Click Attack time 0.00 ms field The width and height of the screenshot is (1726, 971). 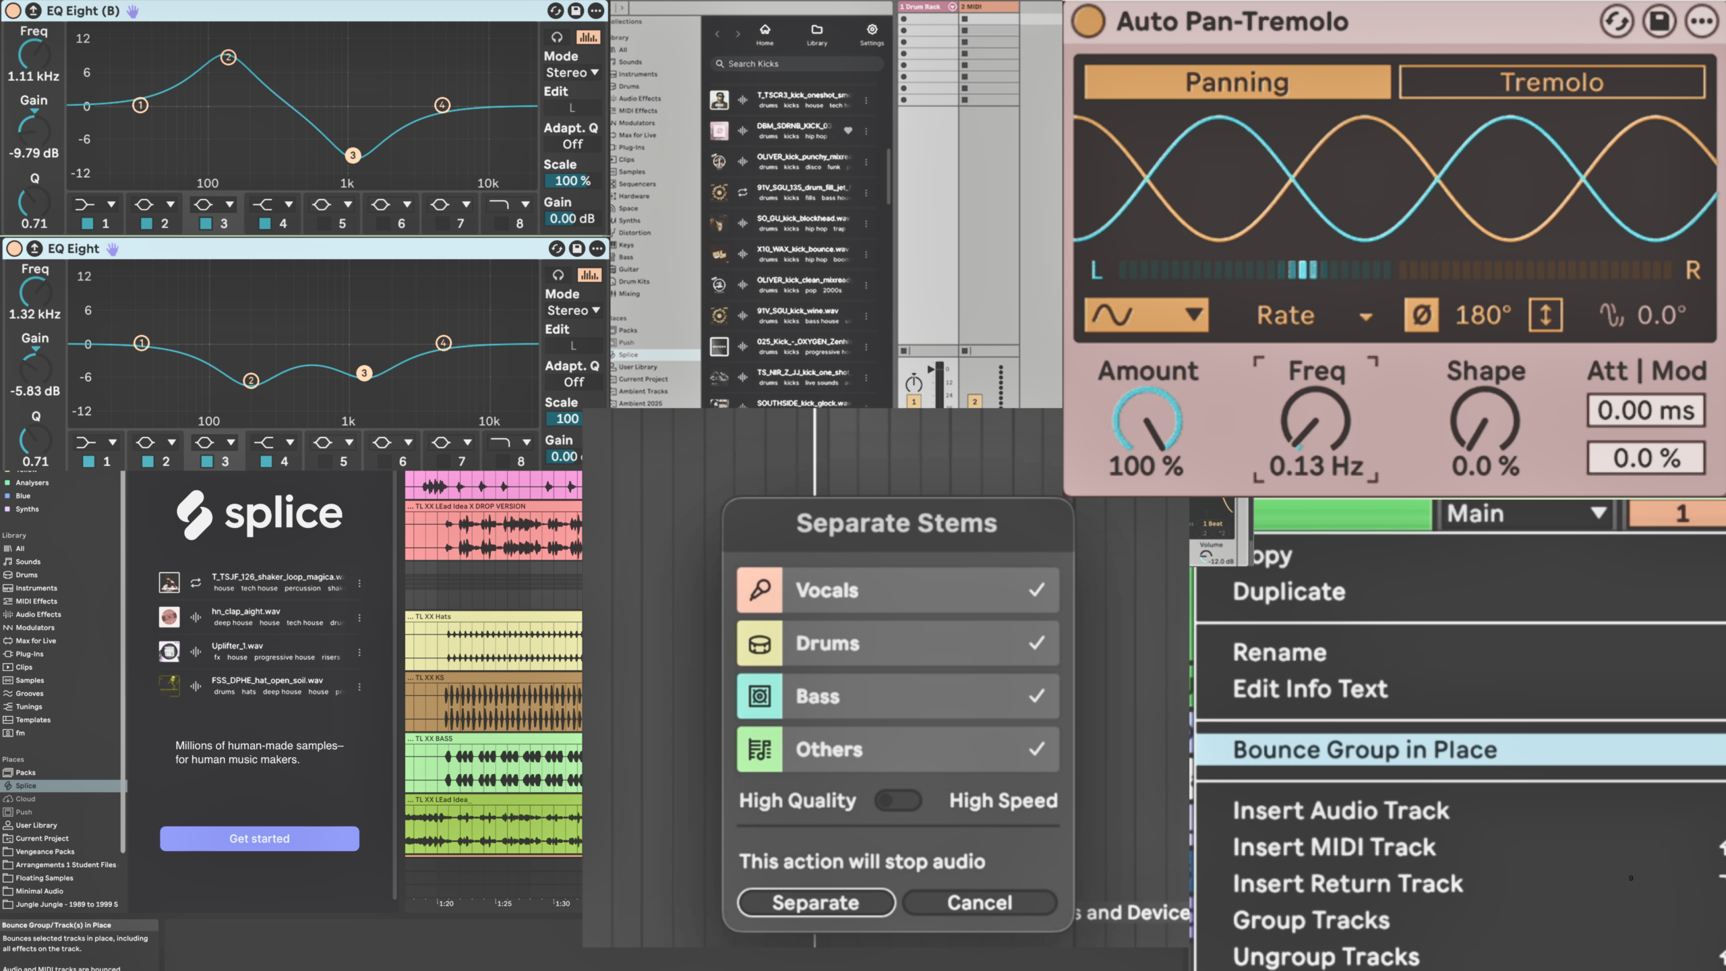point(1646,411)
